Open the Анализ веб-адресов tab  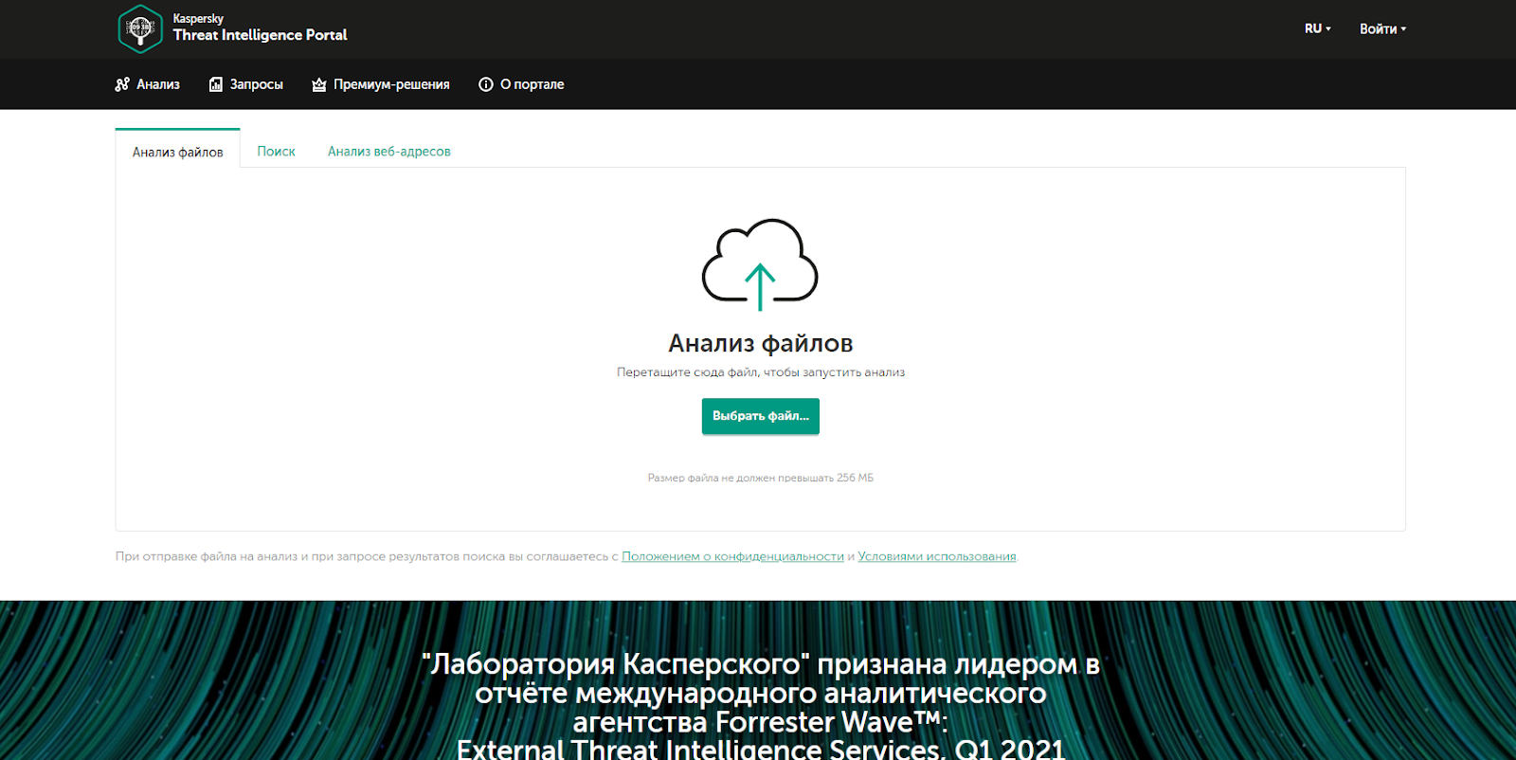[x=388, y=152]
